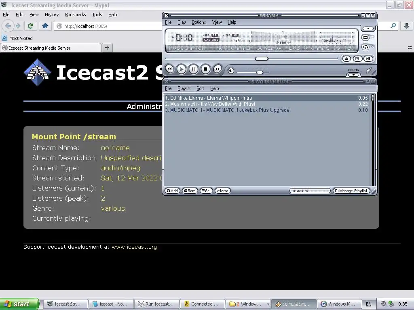The image size is (414, 310).
Task: Click Manage Playlist button
Action: point(351,191)
